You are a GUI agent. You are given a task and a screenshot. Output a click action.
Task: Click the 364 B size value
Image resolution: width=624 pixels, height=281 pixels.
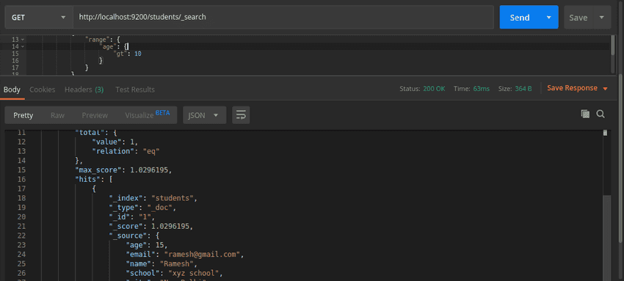[x=523, y=89]
